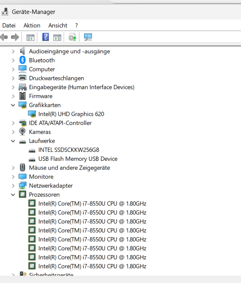Select the Netzwerkadapter category label

(x=51, y=186)
